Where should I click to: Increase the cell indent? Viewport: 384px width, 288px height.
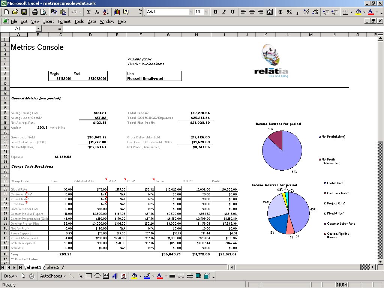334,12
